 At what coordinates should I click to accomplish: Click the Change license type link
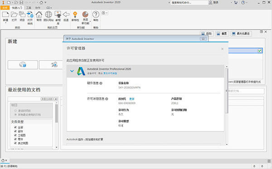(110, 74)
